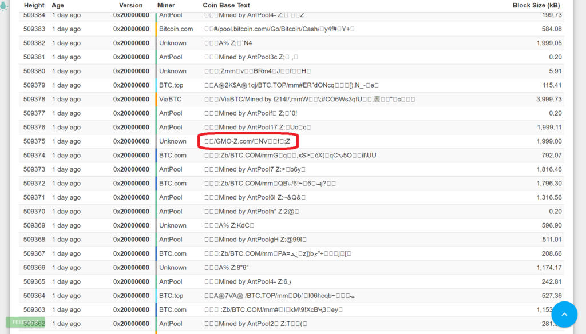The width and height of the screenshot is (586, 334).
Task: Click the Height column header
Action: 34,5
